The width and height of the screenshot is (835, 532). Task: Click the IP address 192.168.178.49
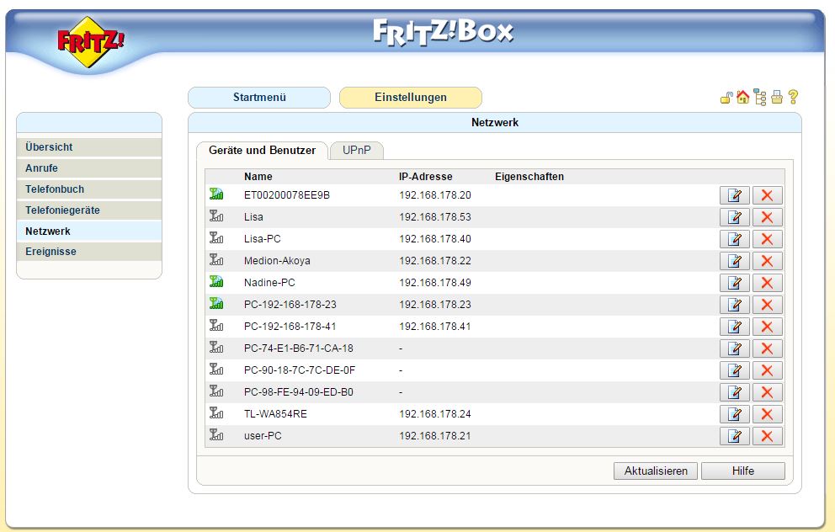435,283
